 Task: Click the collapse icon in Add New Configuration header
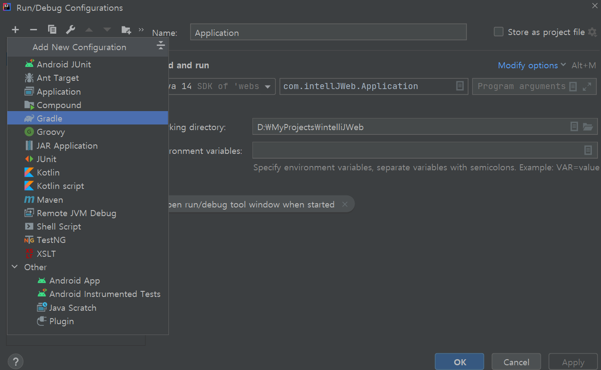click(x=161, y=45)
